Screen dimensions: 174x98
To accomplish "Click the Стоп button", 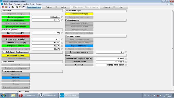I will click(121, 7).
